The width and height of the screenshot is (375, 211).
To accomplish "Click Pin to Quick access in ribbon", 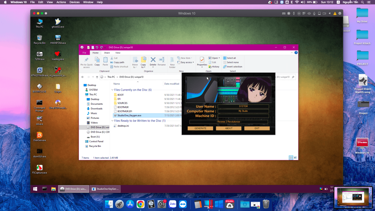I will click(86, 63).
